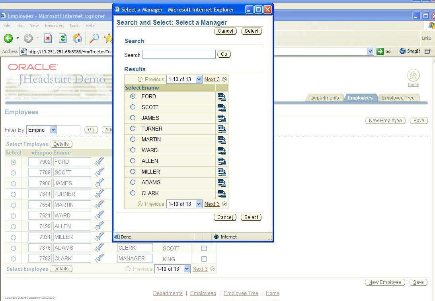Click quick-select icon for CLARK row
Viewport: 435px width, 301px height.
pos(222,193)
